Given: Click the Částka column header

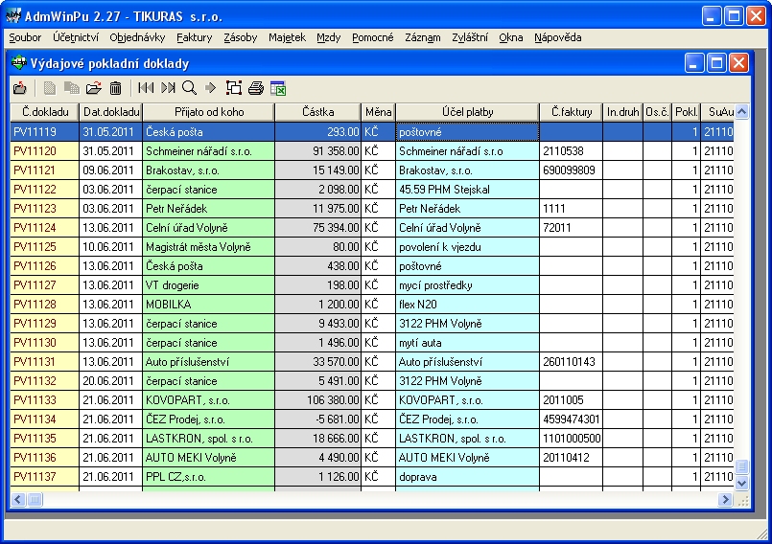Looking at the screenshot, I should [x=318, y=112].
